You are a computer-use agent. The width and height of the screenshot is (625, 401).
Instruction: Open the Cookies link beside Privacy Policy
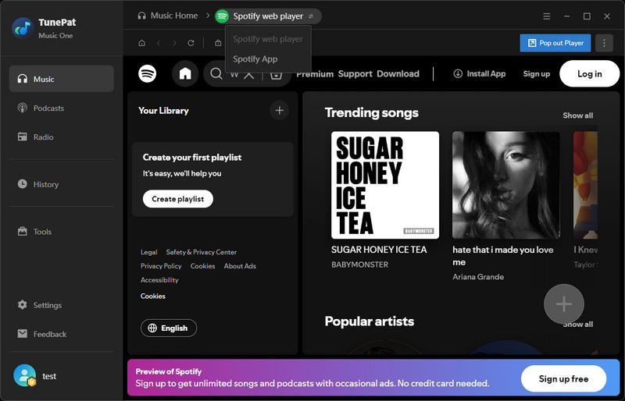(202, 266)
